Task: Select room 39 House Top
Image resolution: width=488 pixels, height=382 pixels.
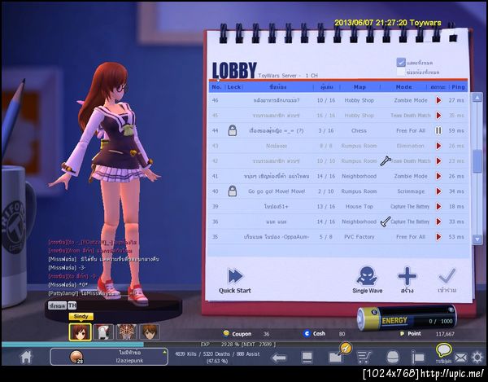Action: (x=338, y=206)
